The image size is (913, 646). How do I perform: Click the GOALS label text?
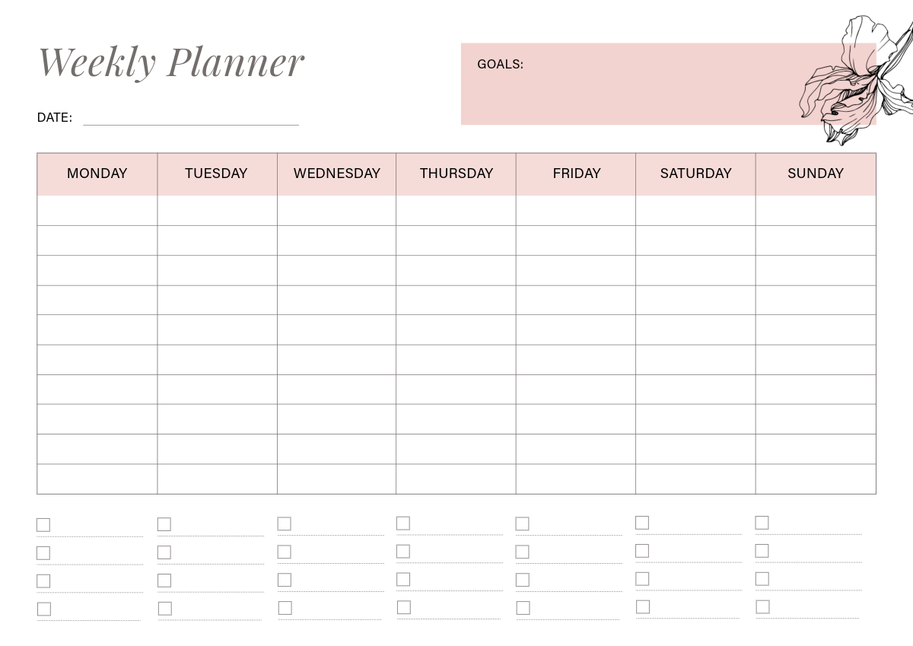500,65
